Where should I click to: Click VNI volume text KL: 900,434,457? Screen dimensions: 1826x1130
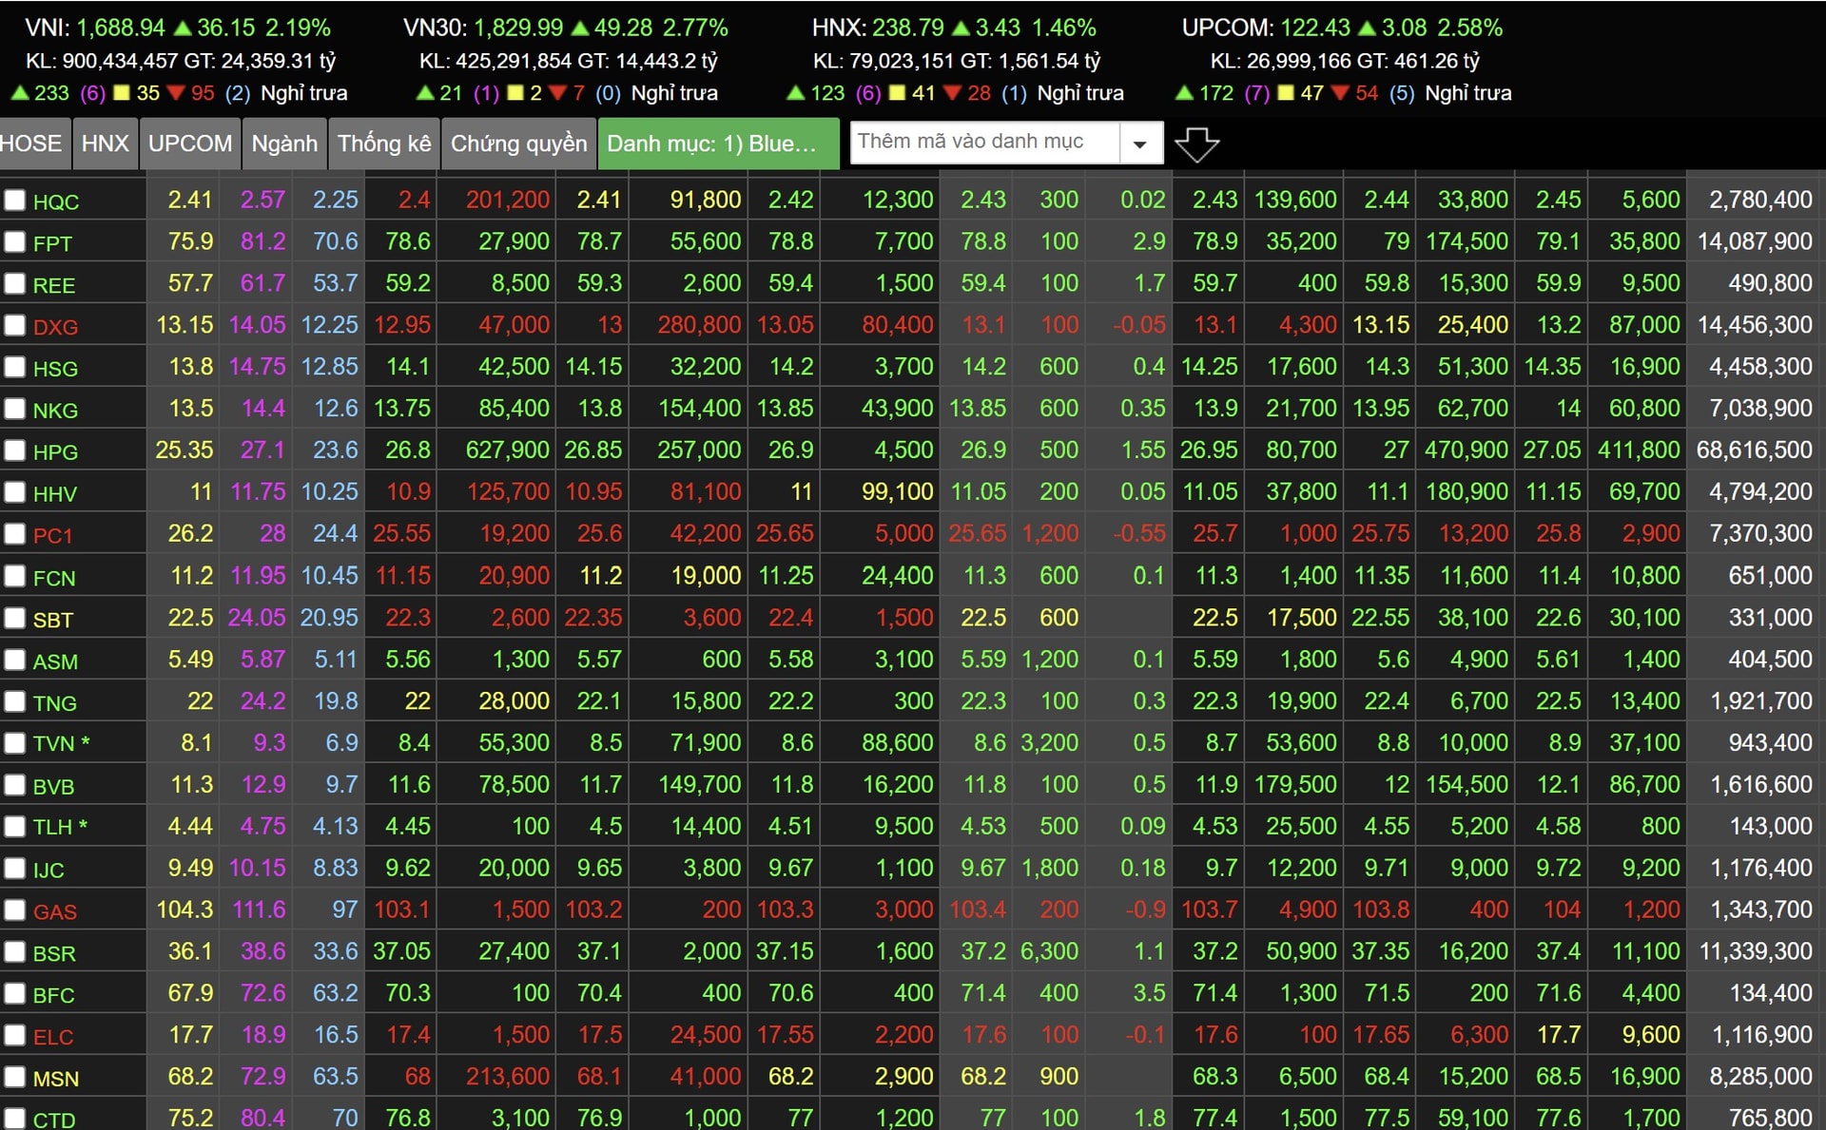102,61
